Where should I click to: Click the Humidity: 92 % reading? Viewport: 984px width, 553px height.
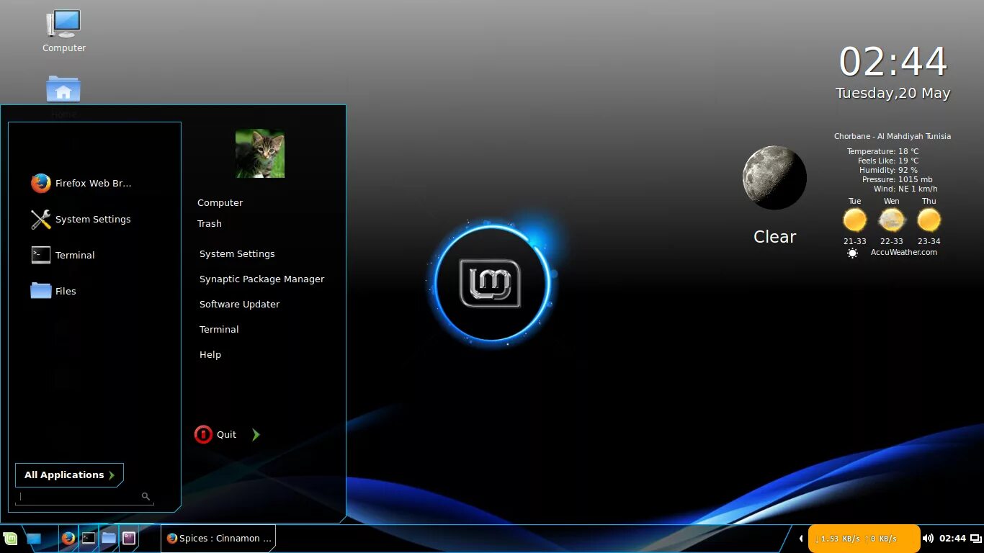tap(888, 170)
